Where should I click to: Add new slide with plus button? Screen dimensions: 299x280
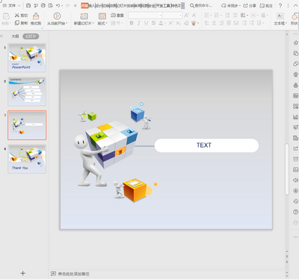tap(22, 273)
